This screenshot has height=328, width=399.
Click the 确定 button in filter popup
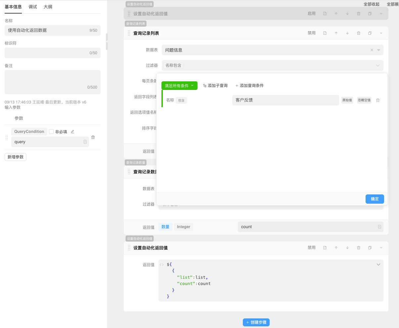(375, 199)
